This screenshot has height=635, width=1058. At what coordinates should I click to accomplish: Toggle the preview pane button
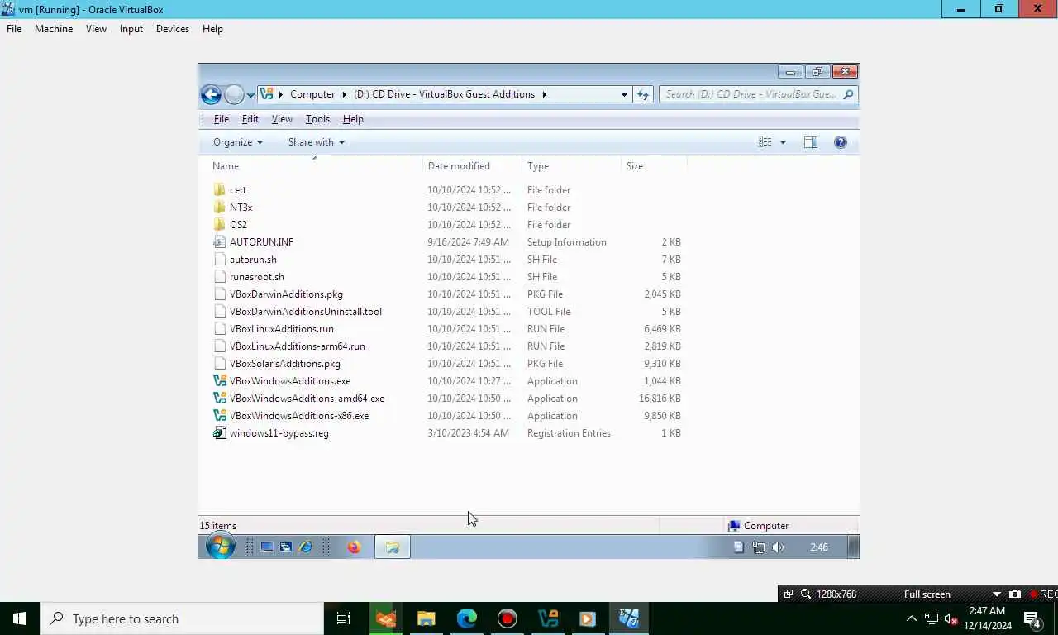(811, 142)
